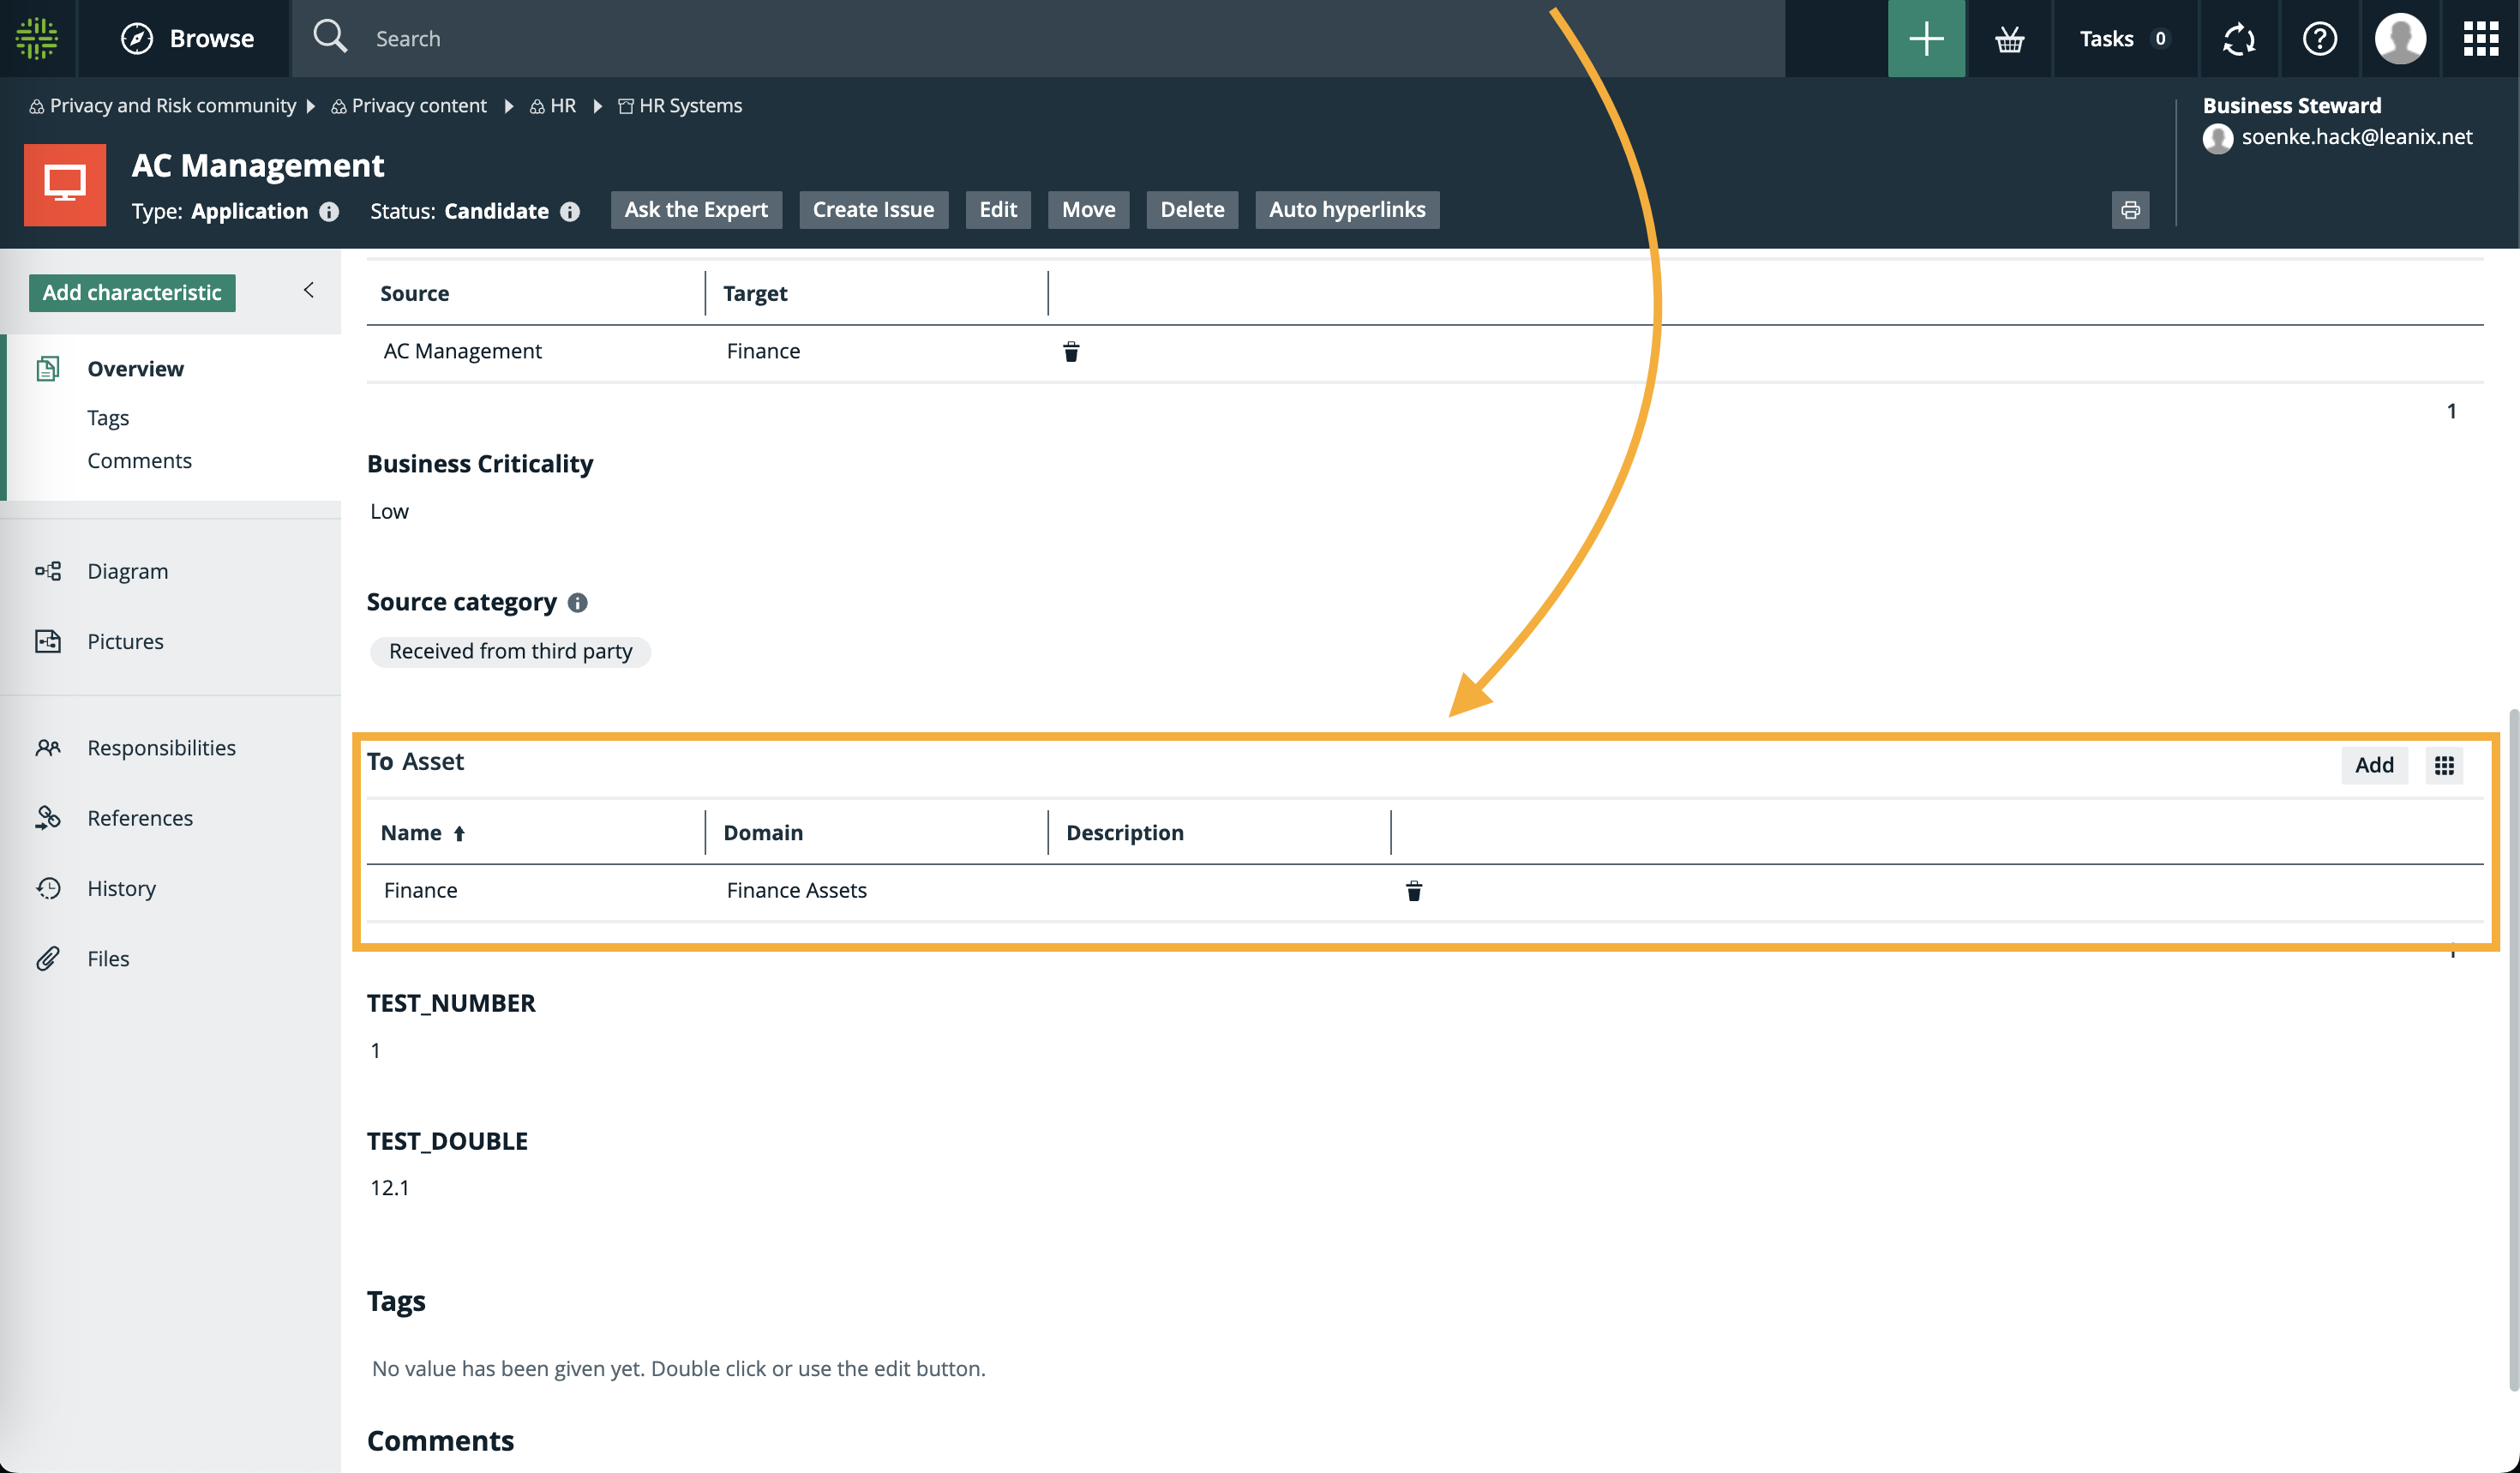Open the help question mark icon

(x=2319, y=39)
